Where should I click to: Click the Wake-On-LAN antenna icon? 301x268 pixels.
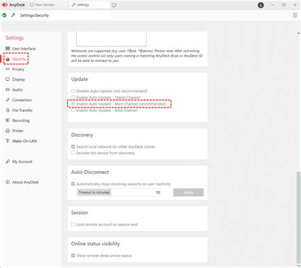8,141
